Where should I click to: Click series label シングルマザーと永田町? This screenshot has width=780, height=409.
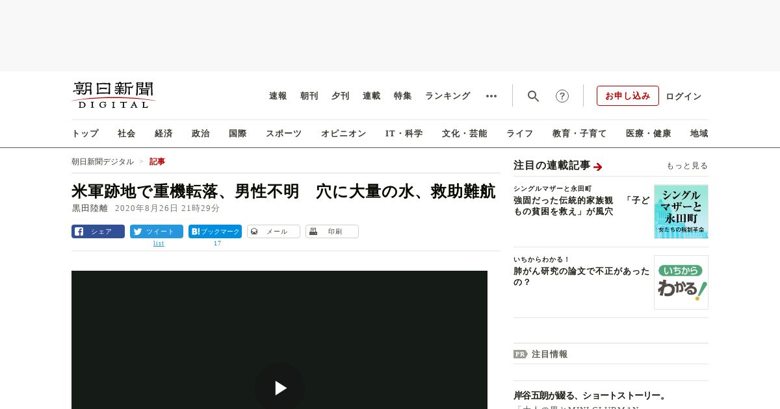tap(552, 188)
